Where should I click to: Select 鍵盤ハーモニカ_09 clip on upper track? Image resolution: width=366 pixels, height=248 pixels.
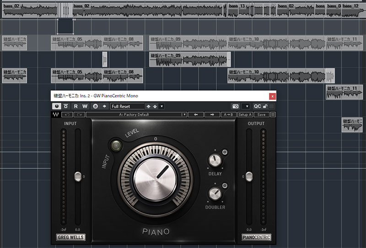188,43
